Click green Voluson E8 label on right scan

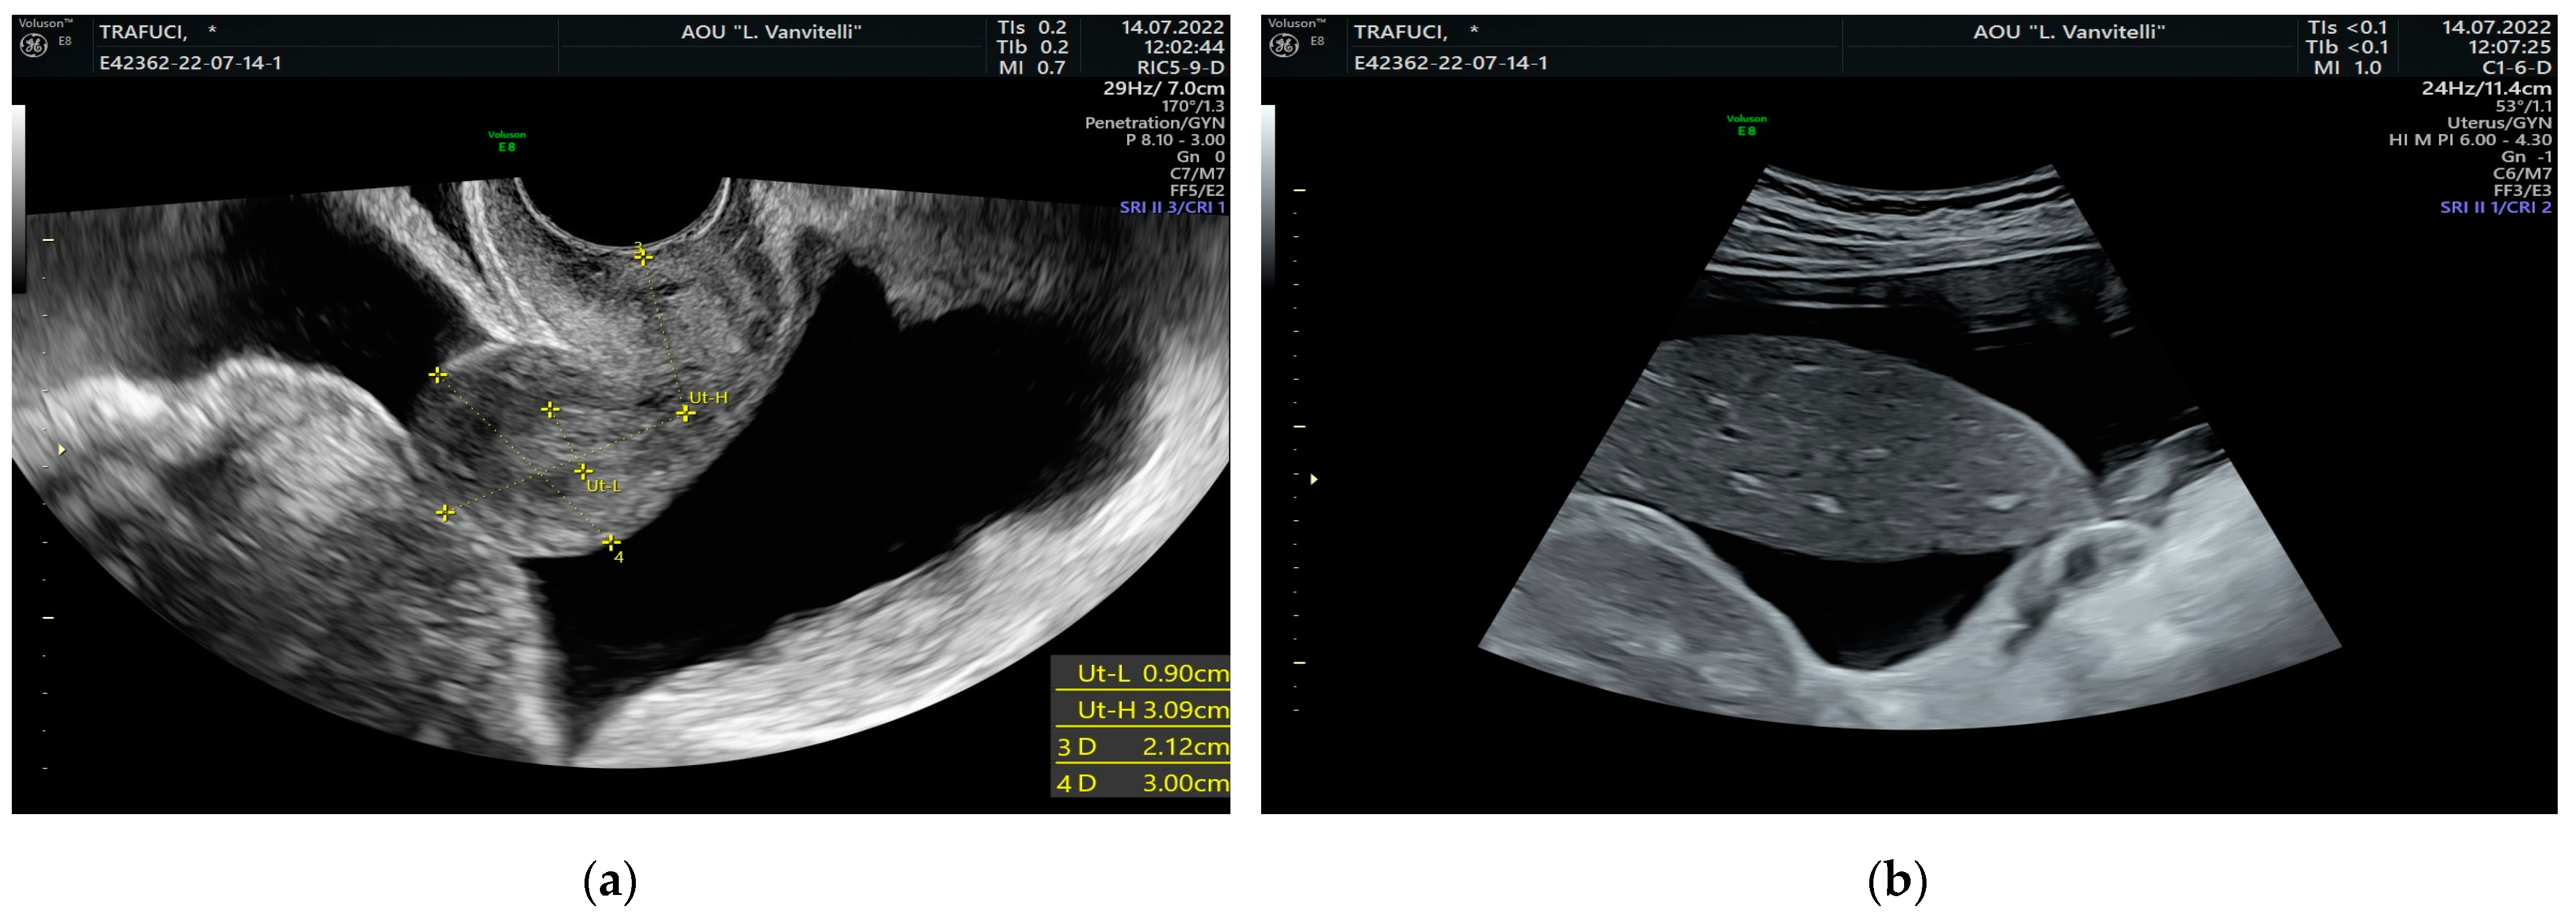(1746, 125)
